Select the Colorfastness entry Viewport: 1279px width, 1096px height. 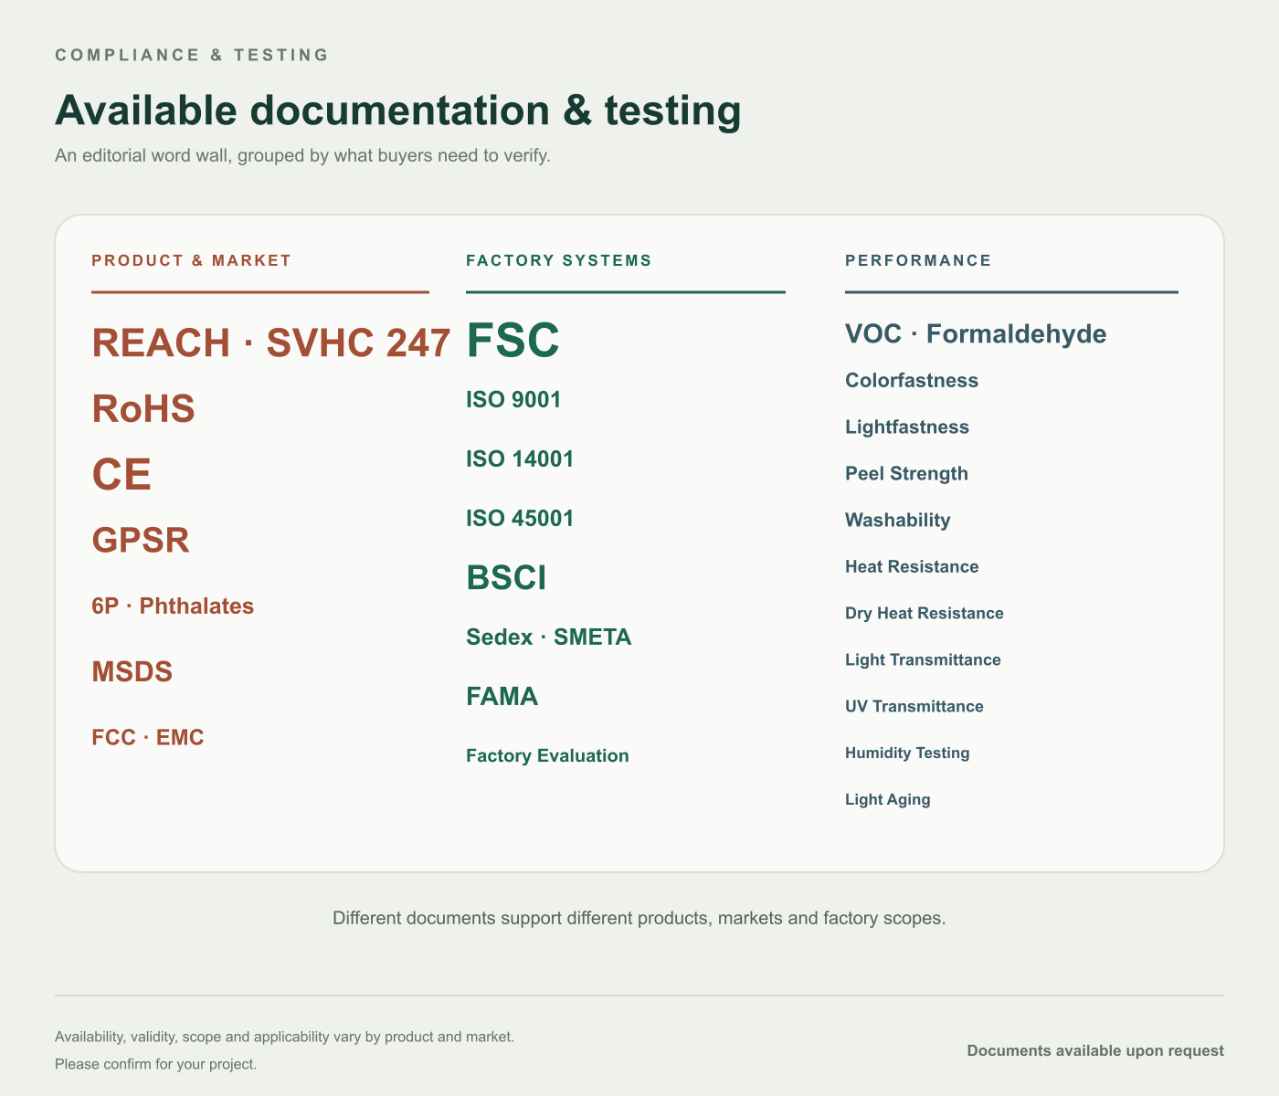coord(912,380)
